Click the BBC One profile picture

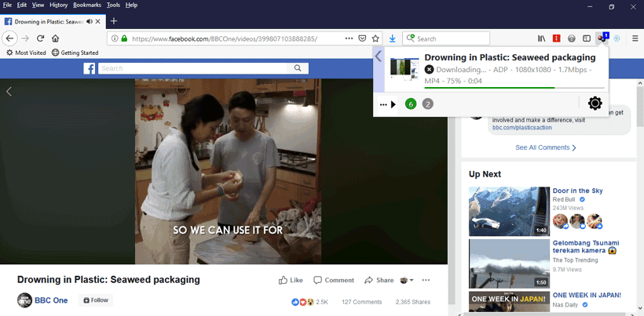pos(24,300)
